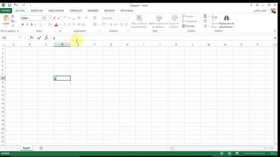
Task: Click the AutoSum sigma icon
Action: [x=205, y=17]
